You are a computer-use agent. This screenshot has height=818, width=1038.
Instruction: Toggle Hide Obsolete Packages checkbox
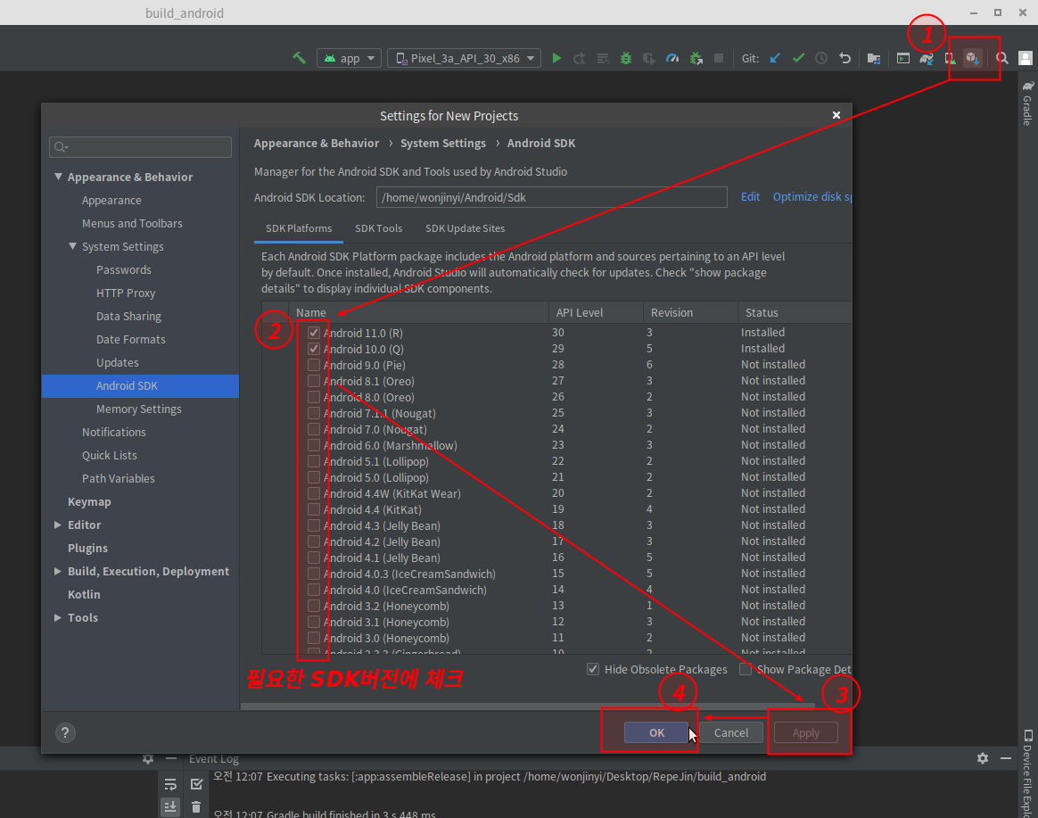593,669
